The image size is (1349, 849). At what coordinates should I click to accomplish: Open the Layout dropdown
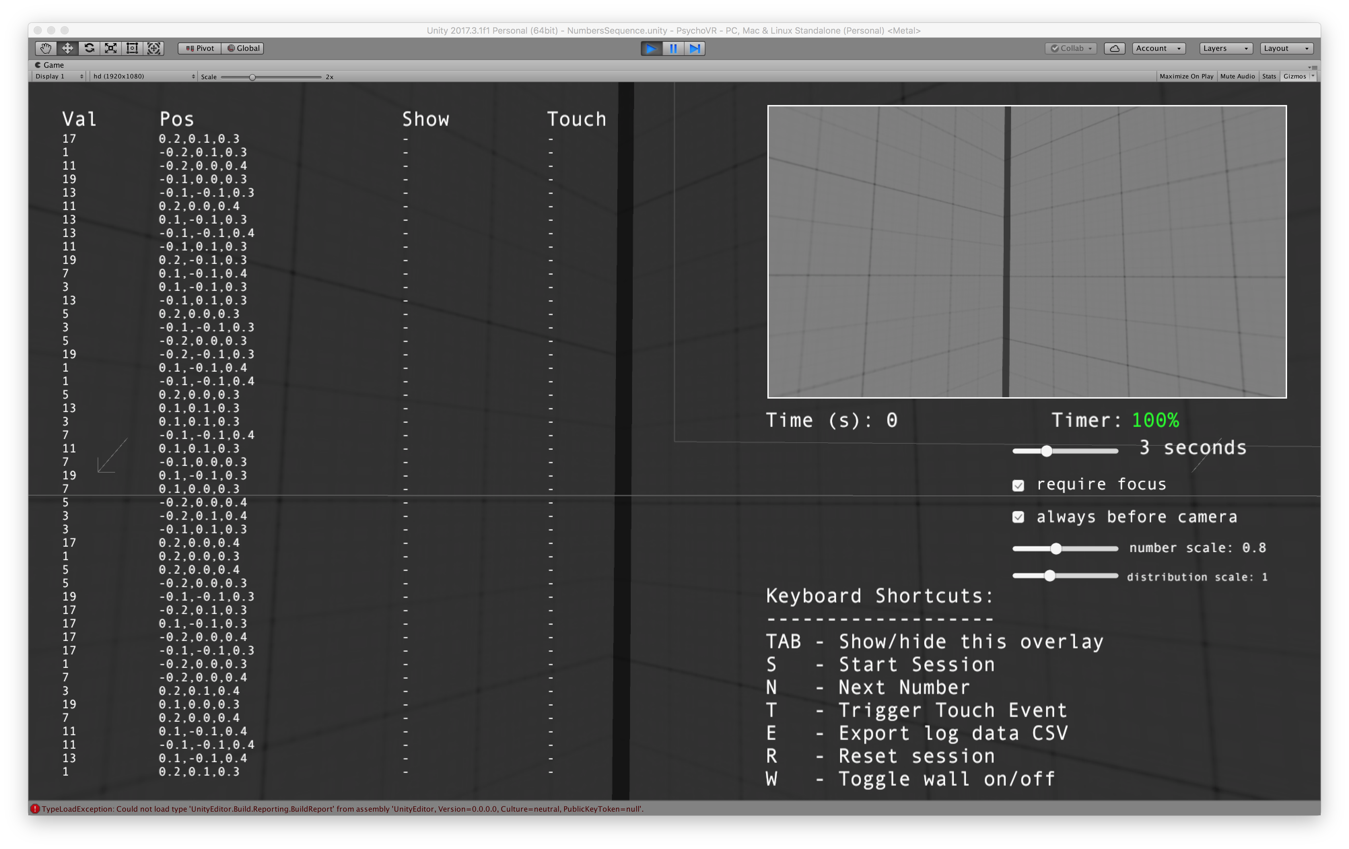pos(1286,48)
